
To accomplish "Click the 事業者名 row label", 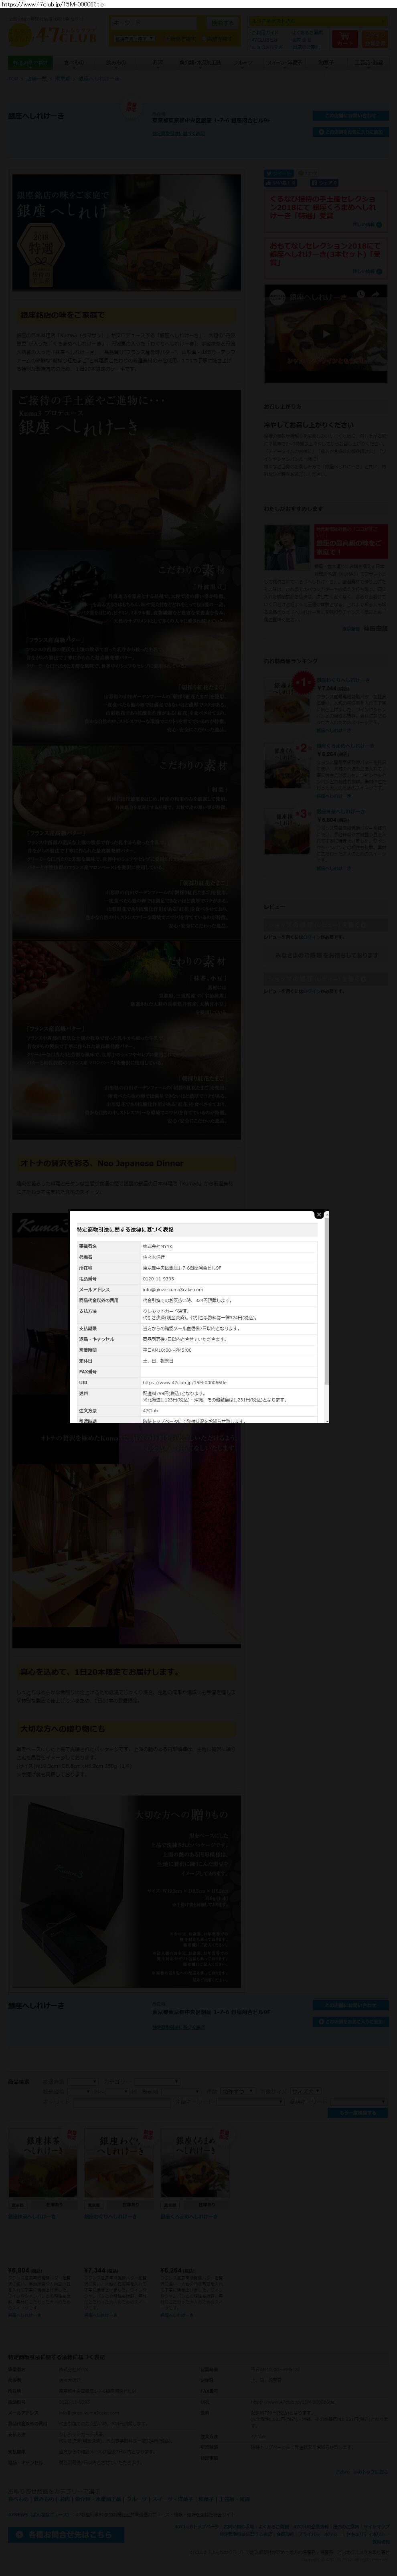I will coord(88,1247).
